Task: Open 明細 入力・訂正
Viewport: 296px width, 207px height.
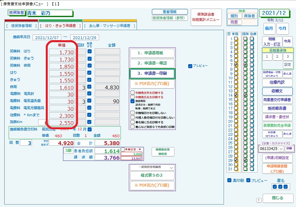Action: tap(272, 42)
